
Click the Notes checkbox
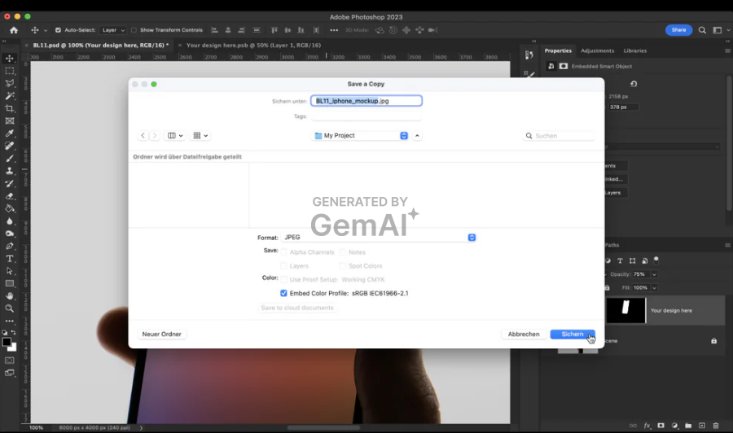(343, 252)
